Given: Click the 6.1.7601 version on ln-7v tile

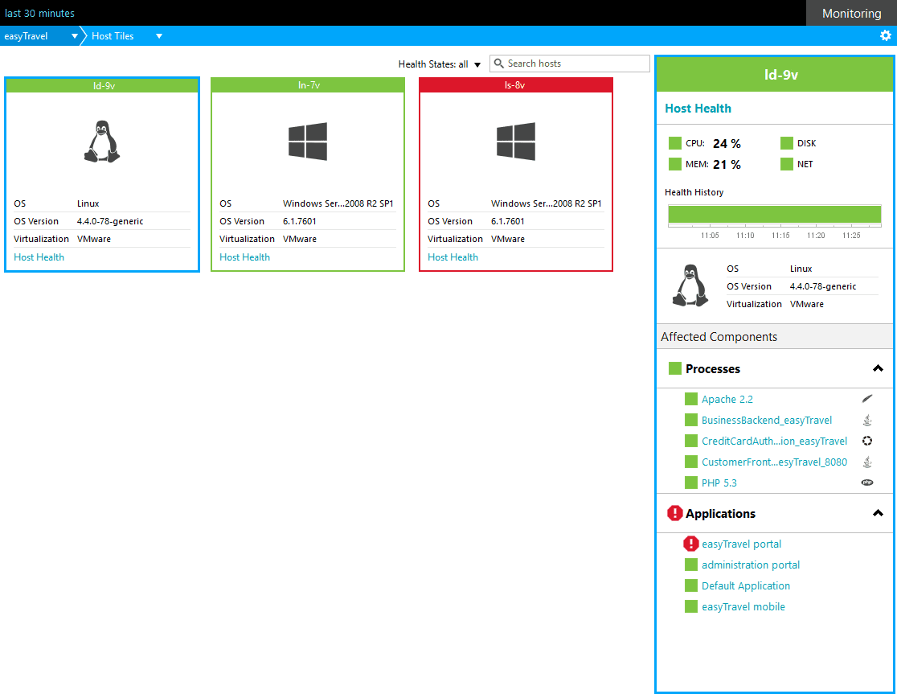Looking at the screenshot, I should (x=299, y=221).
